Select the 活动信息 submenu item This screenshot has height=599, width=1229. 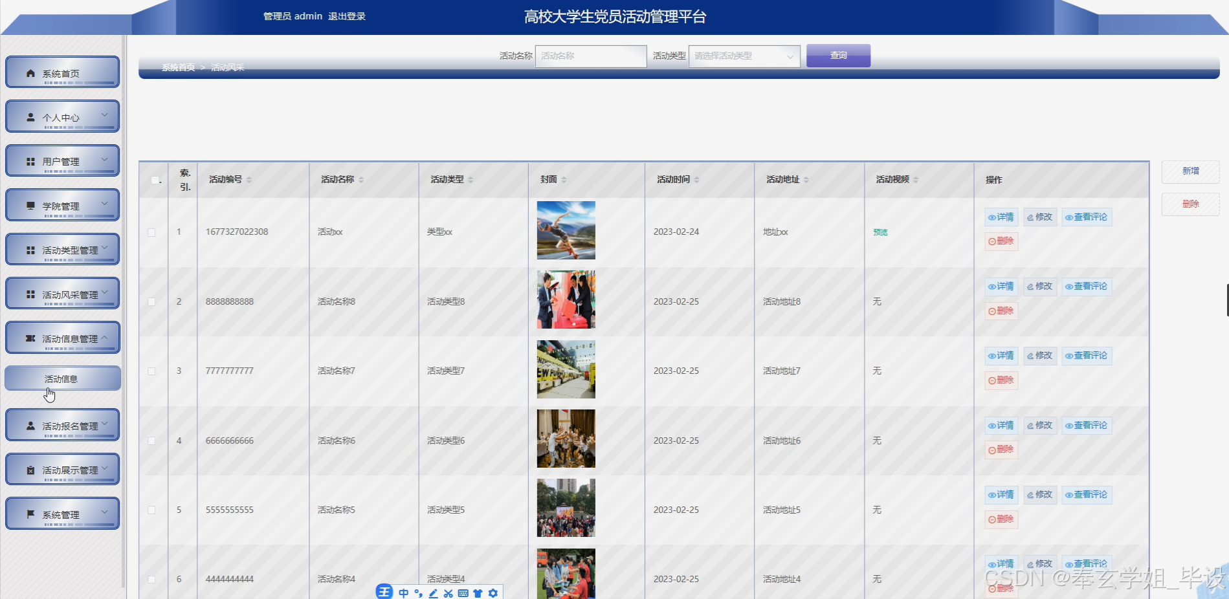pos(62,378)
